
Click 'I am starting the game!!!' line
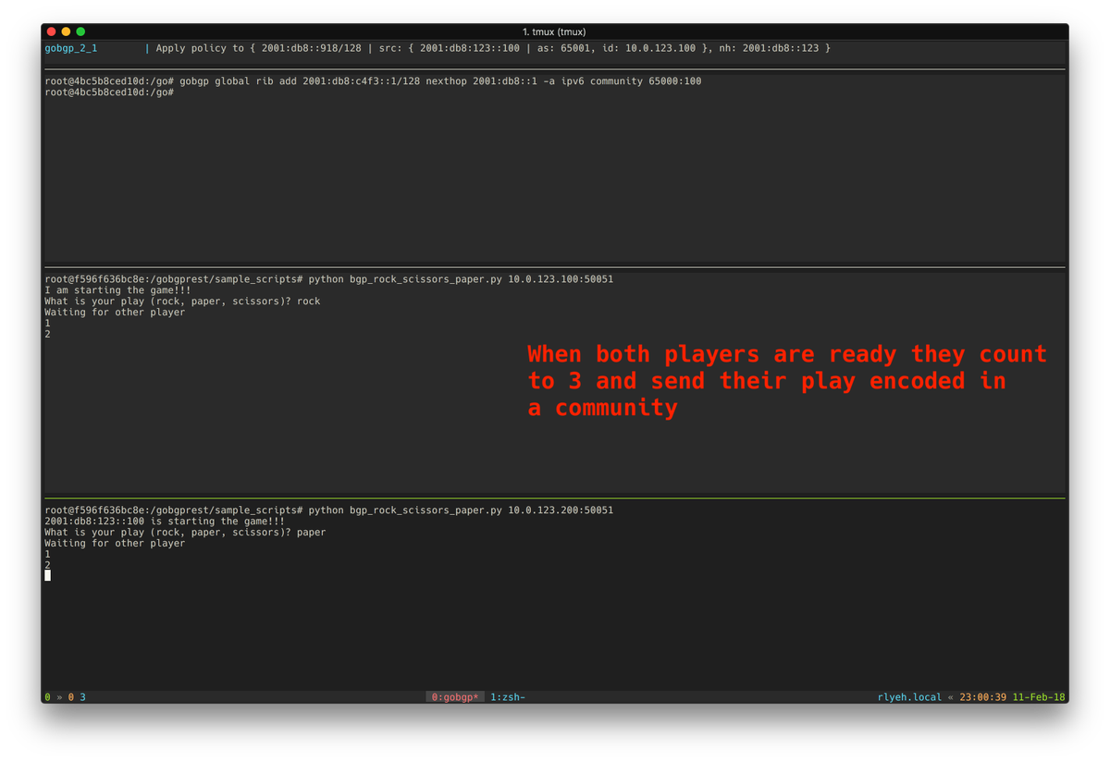[x=117, y=289]
